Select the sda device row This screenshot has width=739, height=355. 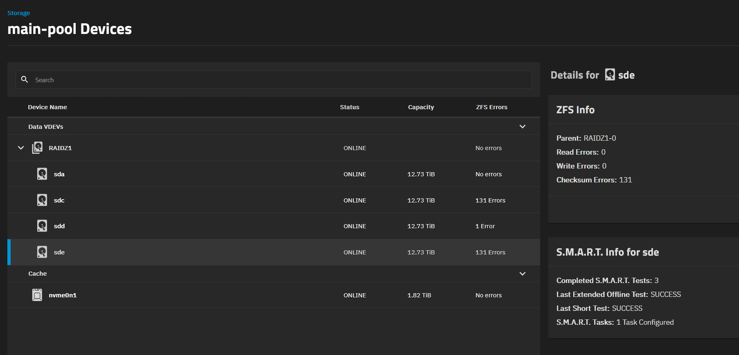205,174
